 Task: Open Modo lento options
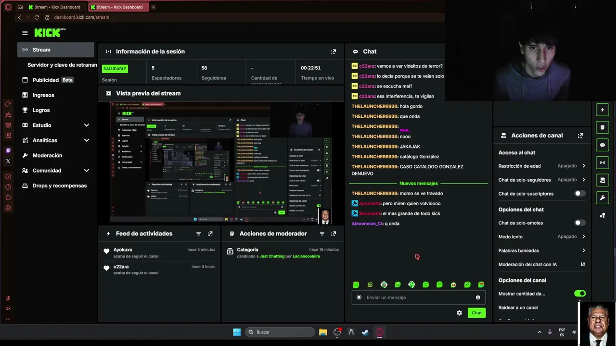[x=542, y=236]
